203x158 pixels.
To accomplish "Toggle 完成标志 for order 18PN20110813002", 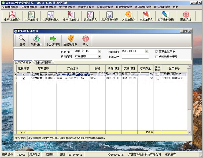I will click(x=158, y=78).
